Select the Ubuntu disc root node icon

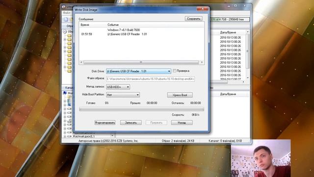click(65, 31)
